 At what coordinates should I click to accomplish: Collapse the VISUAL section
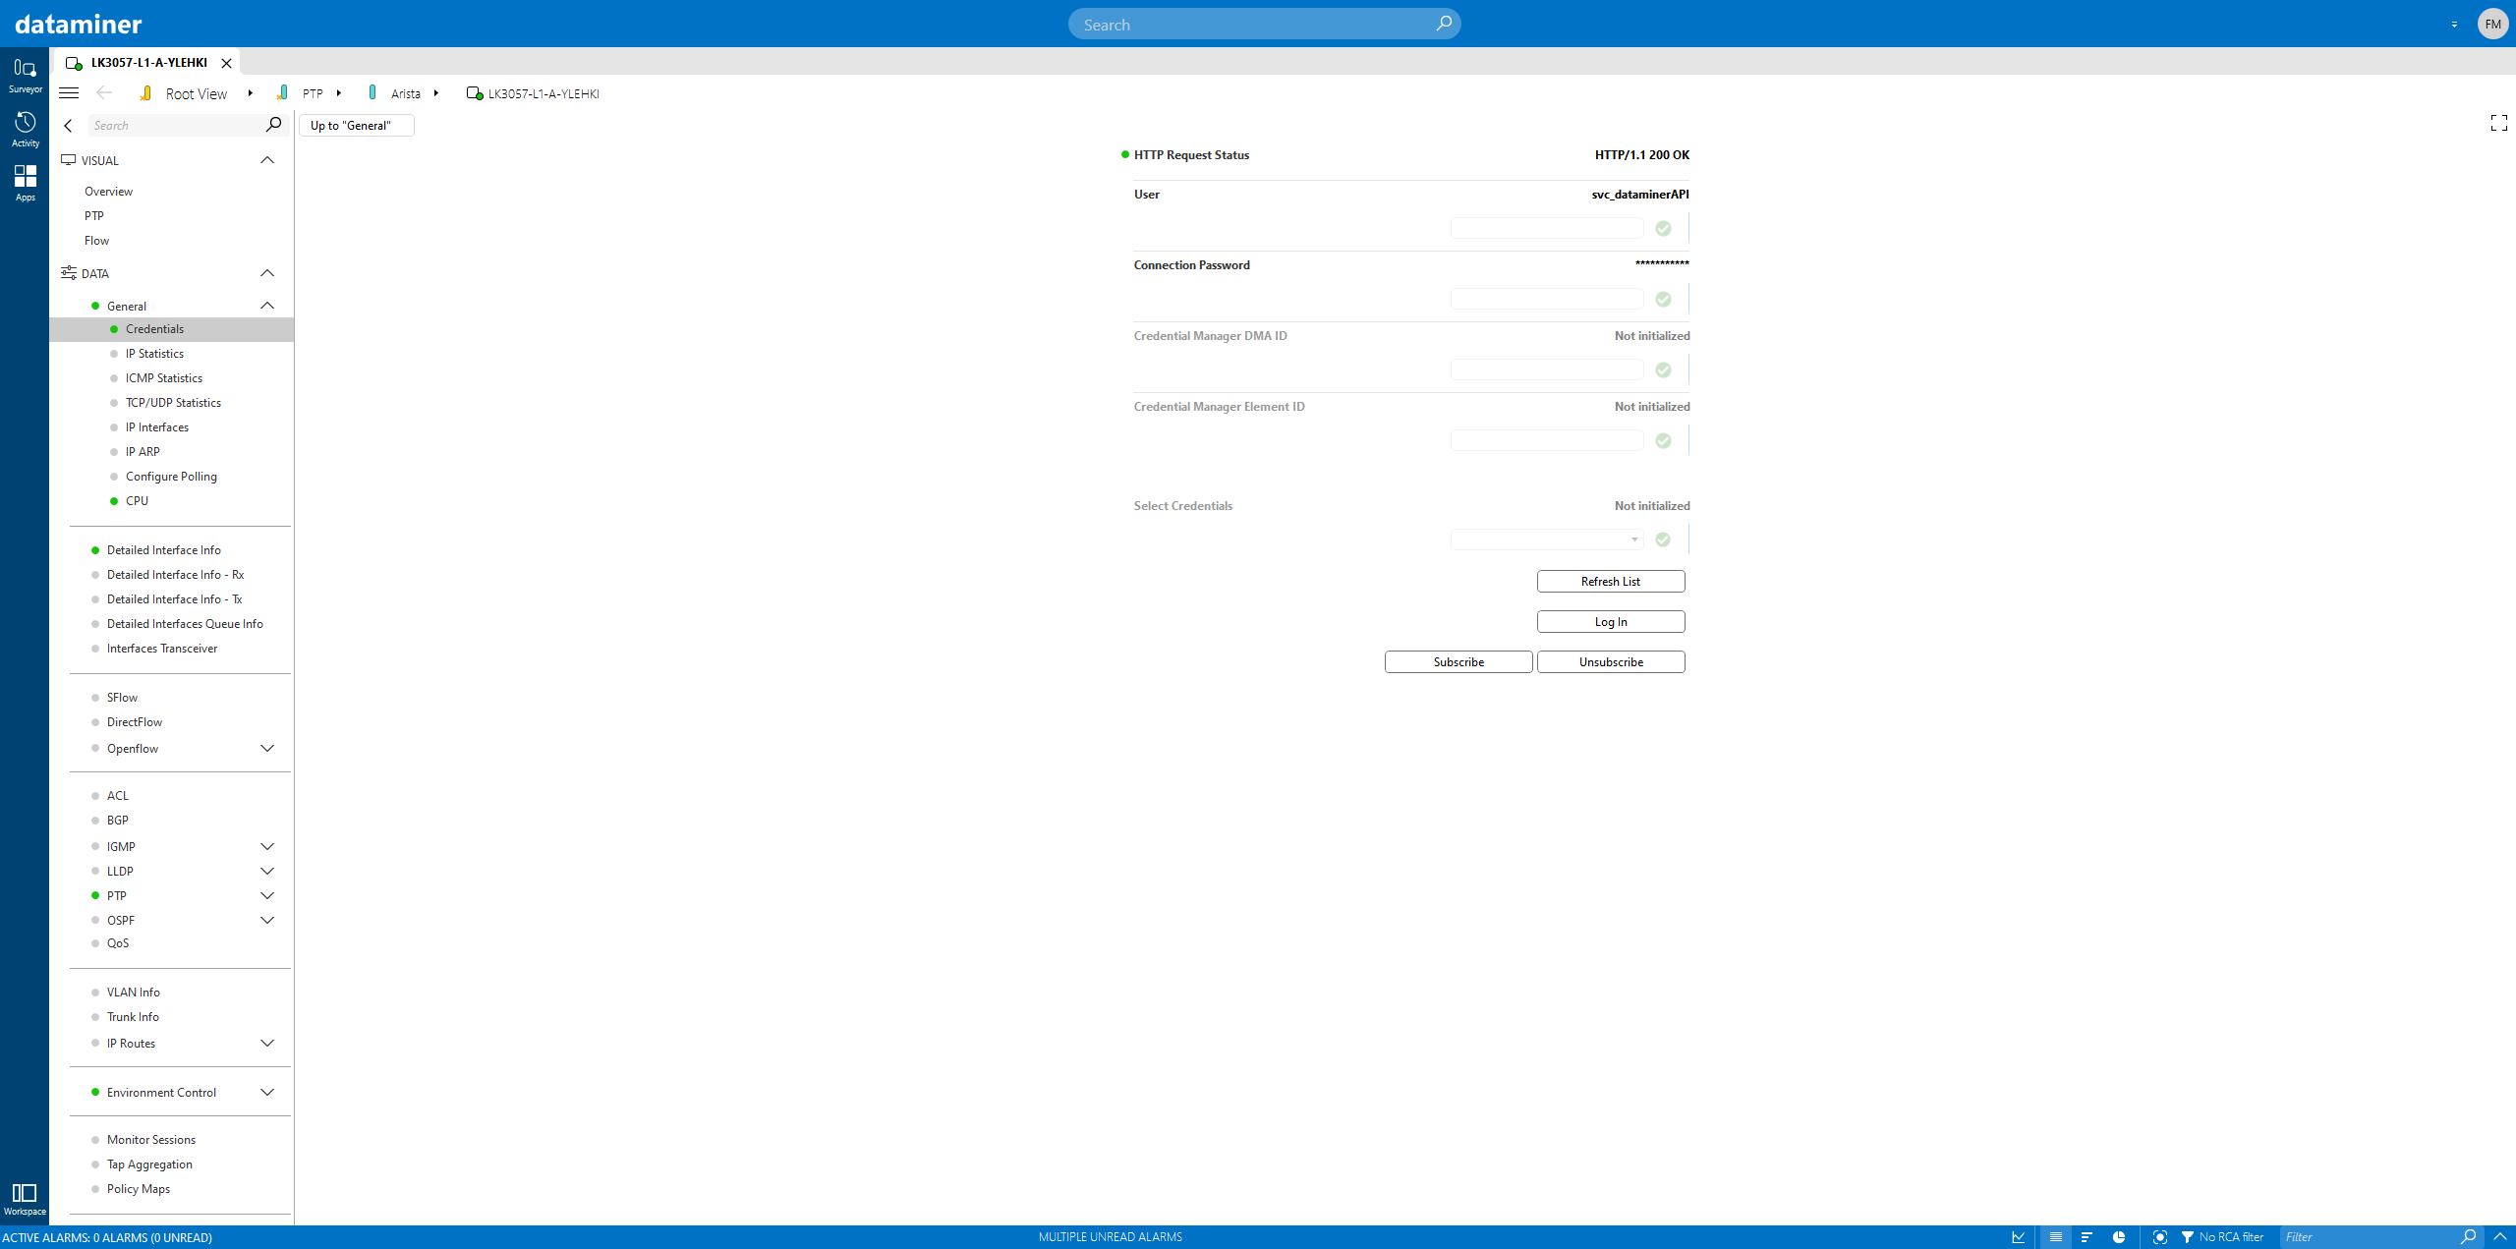267,160
